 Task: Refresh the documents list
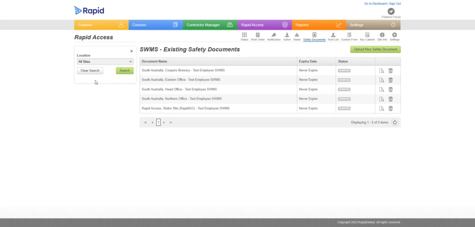394,122
